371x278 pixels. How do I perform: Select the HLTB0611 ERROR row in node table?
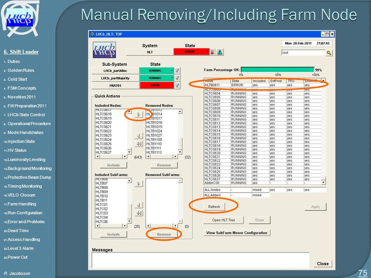coord(262,85)
